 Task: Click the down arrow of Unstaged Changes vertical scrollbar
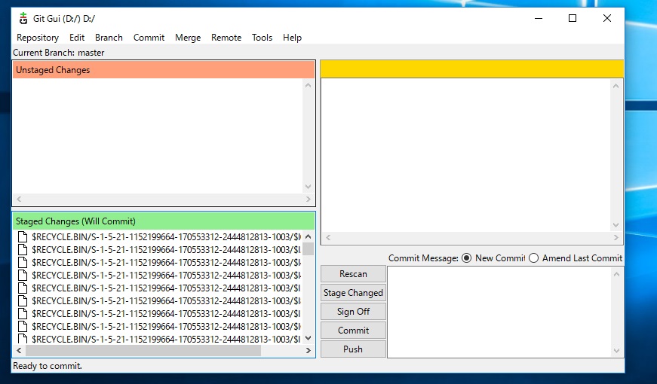[x=309, y=187]
